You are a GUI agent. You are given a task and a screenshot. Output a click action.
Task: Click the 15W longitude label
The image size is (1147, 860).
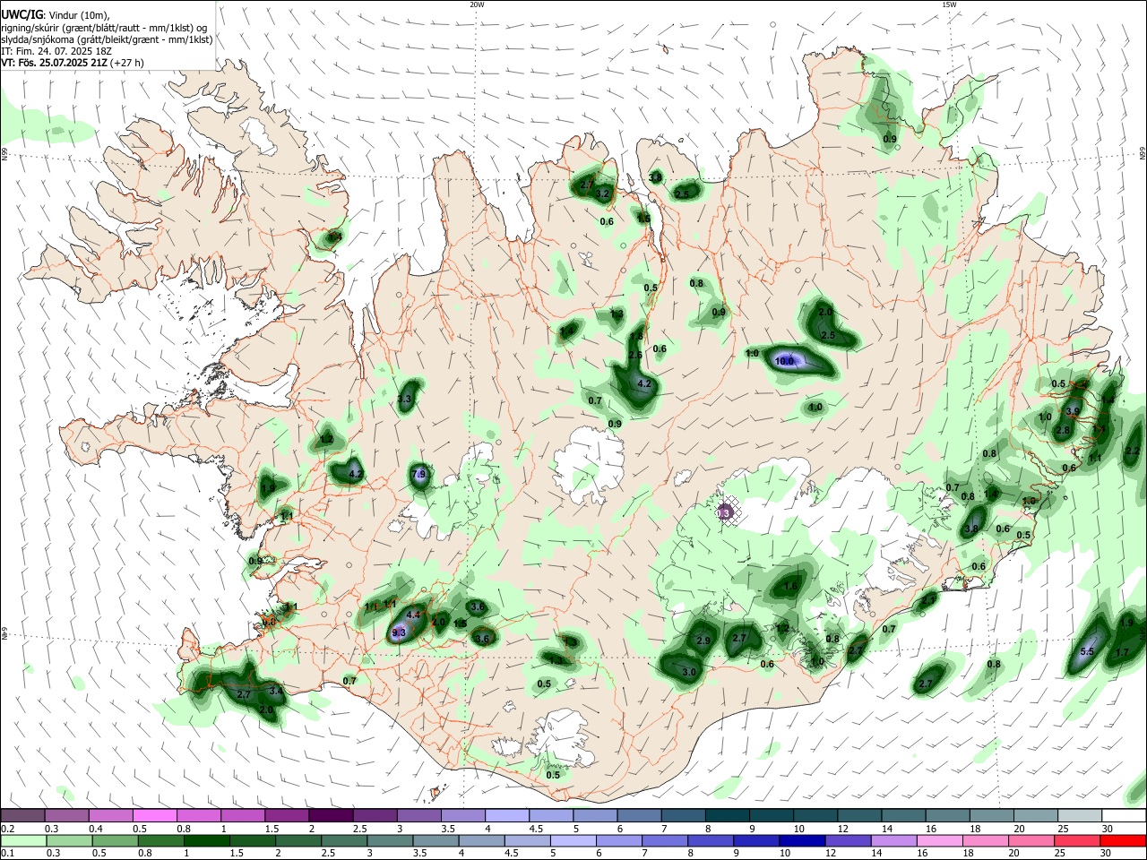pyautogui.click(x=949, y=4)
